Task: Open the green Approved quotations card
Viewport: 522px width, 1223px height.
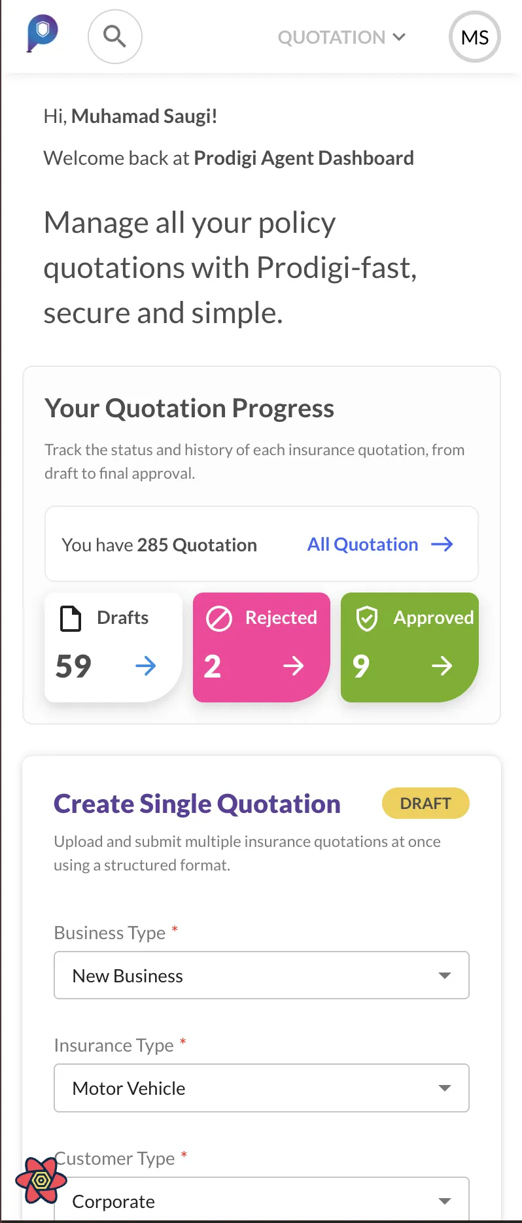Action: point(409,647)
